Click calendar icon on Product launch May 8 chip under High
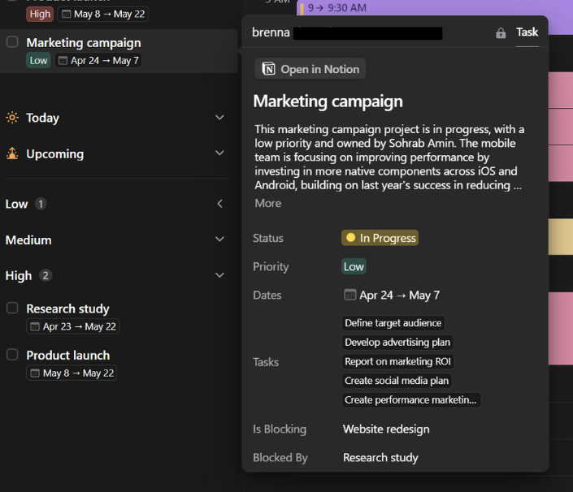This screenshot has height=492, width=573. [x=35, y=373]
